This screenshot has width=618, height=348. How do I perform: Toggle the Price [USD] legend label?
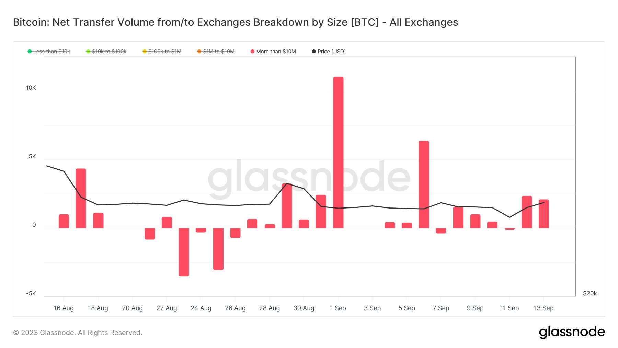[332, 52]
